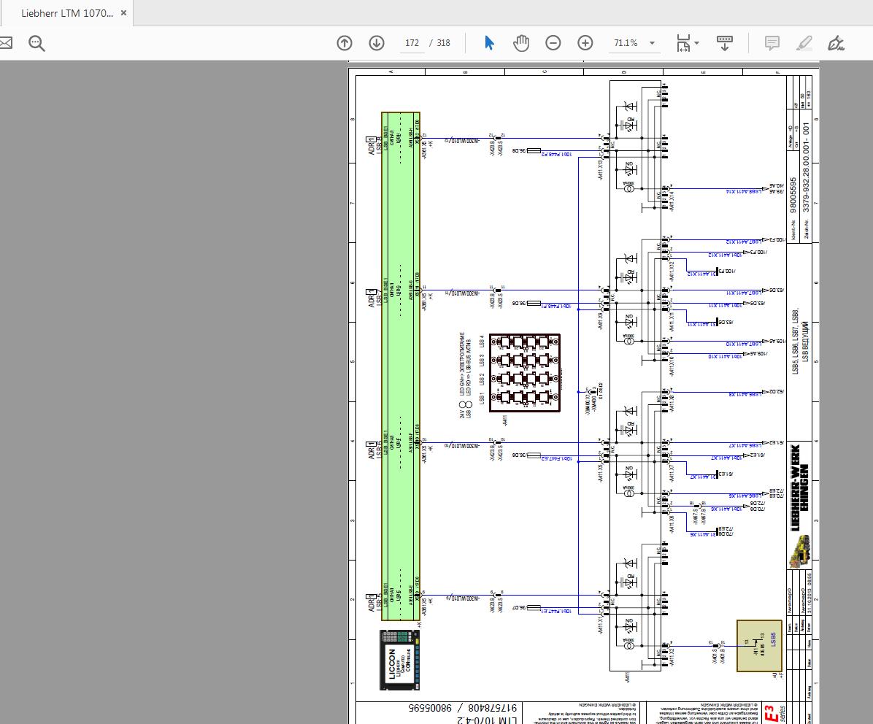This screenshot has height=724, width=873.
Task: Switch to the hand pan tool
Action: (x=521, y=43)
